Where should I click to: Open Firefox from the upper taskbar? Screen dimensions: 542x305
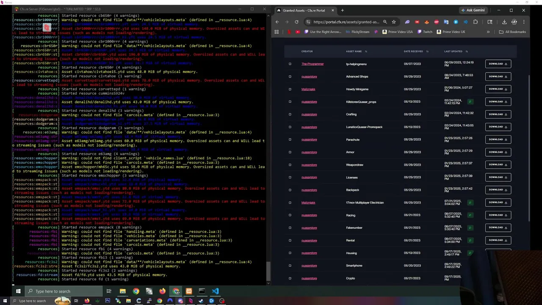[163, 291]
